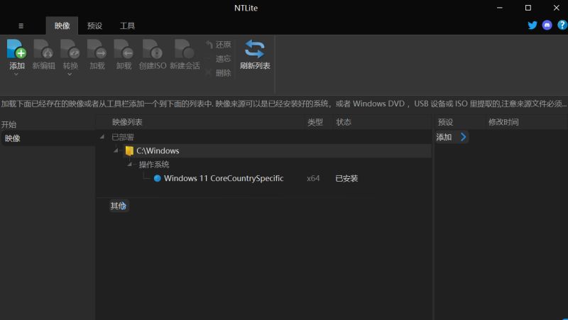Collapse the 操作系统 tree node
This screenshot has height=320, width=568.
[x=129, y=164]
